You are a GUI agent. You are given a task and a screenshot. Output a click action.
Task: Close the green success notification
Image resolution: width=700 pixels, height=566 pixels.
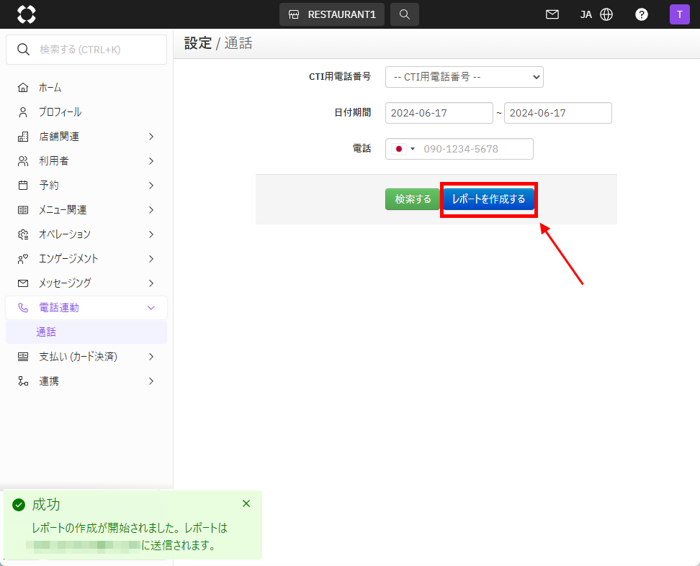(x=246, y=503)
